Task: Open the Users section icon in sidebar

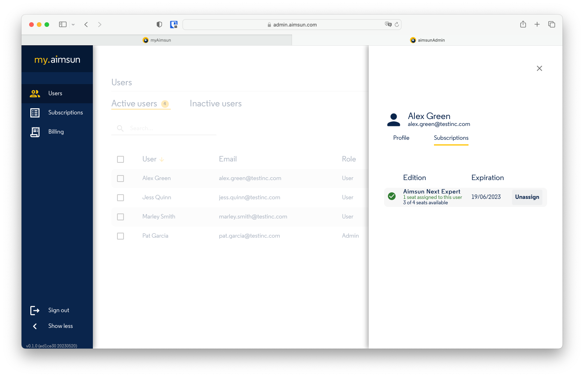Action: point(35,93)
